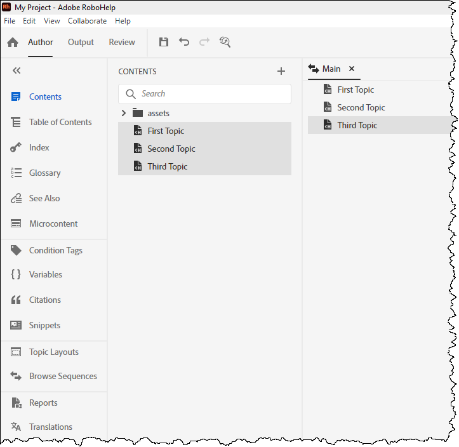Open the File menu
This screenshot has width=459, height=447.
point(10,21)
